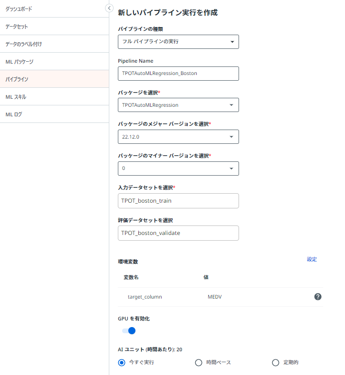Click the 設定 link for environment variables
Viewport: 345px width, 375px height.
point(312,259)
